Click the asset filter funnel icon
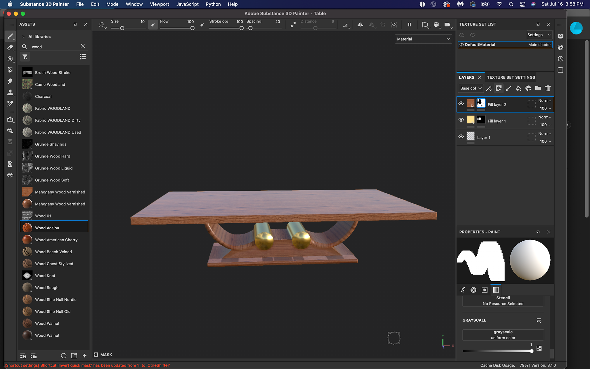Screen dimensions: 590x369 click(25, 57)
